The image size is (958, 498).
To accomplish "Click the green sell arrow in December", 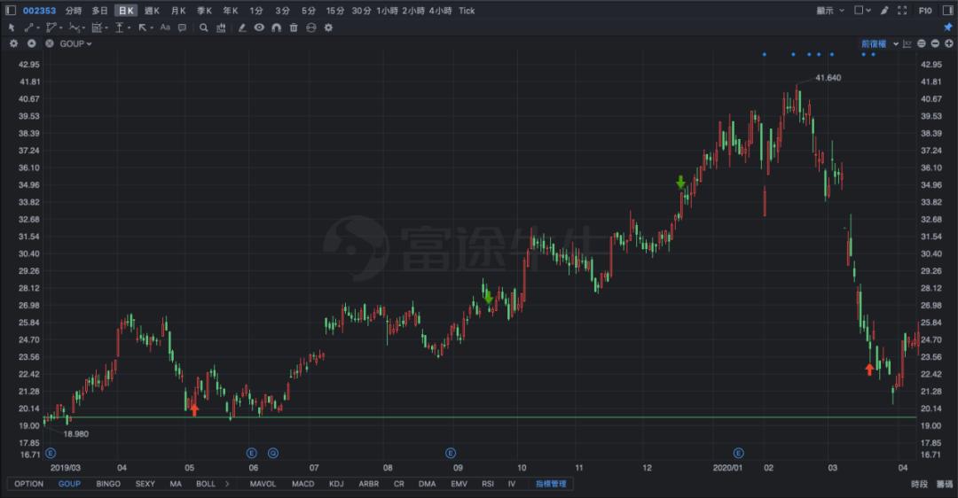I will 680,182.
